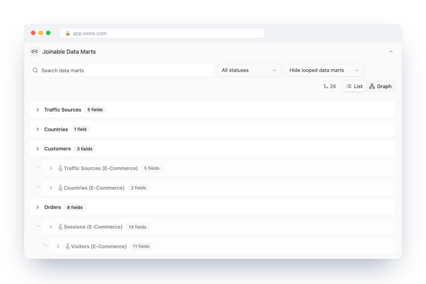Click the Graph view nodes icon
Viewport: 426px width, 284px height.
tap(372, 86)
